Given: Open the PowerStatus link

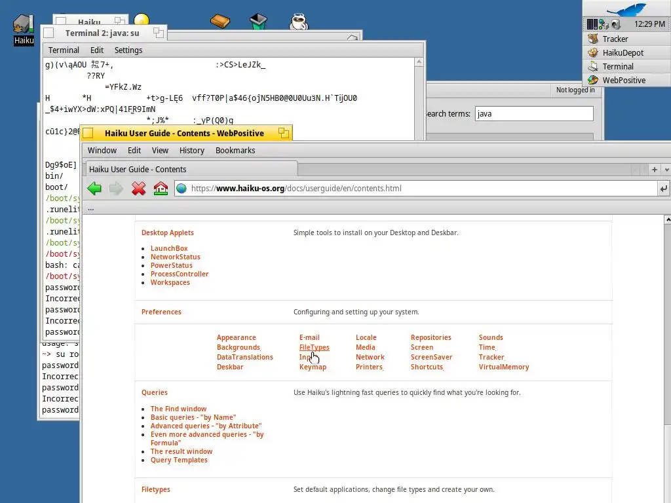Looking at the screenshot, I should coord(172,265).
